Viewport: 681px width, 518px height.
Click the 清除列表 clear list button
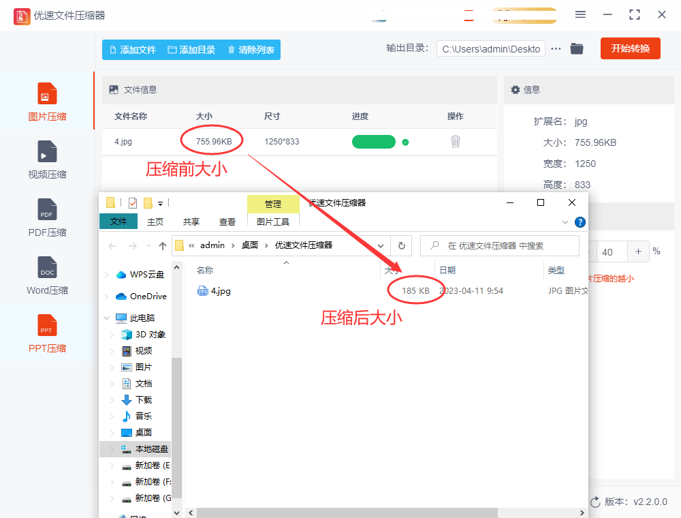click(x=251, y=50)
